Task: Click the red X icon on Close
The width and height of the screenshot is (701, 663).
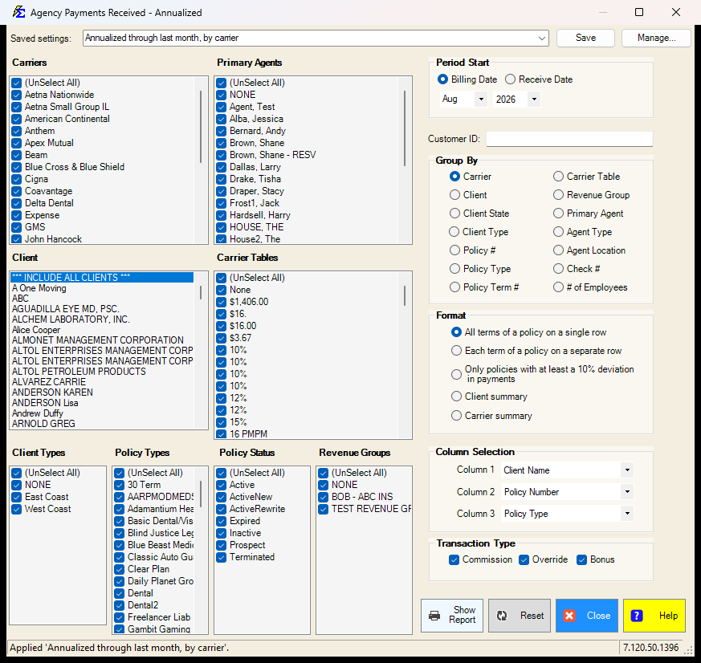Action: click(x=569, y=615)
